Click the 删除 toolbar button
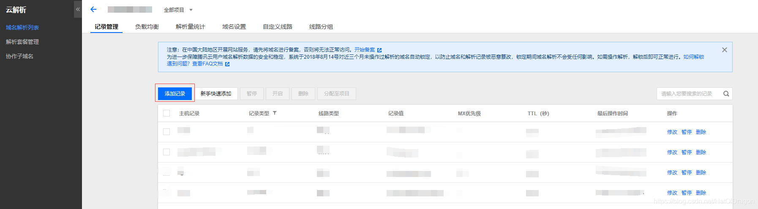Image resolution: width=758 pixels, height=209 pixels. 303,93
